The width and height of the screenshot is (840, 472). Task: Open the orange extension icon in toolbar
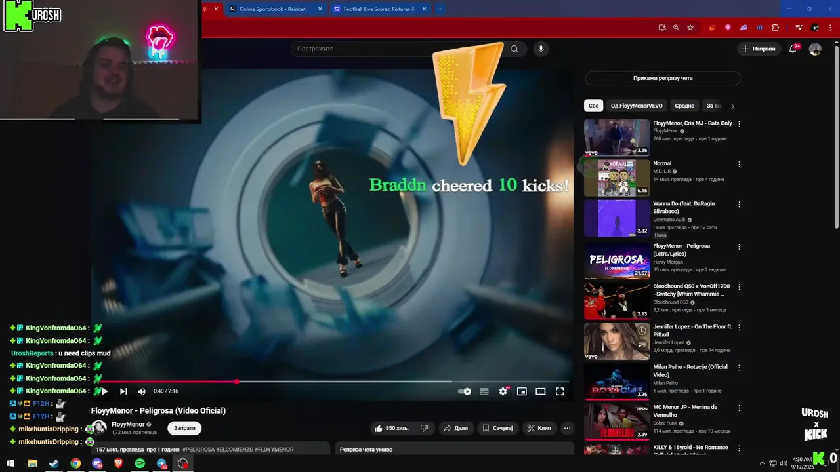click(x=712, y=28)
